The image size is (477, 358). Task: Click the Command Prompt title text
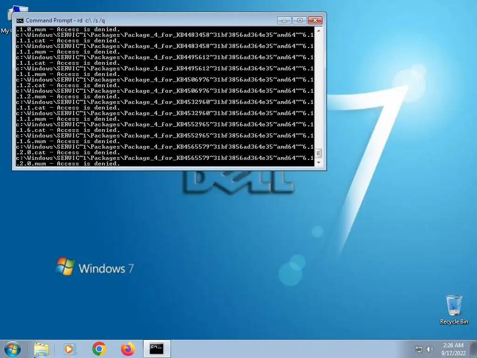[65, 21]
